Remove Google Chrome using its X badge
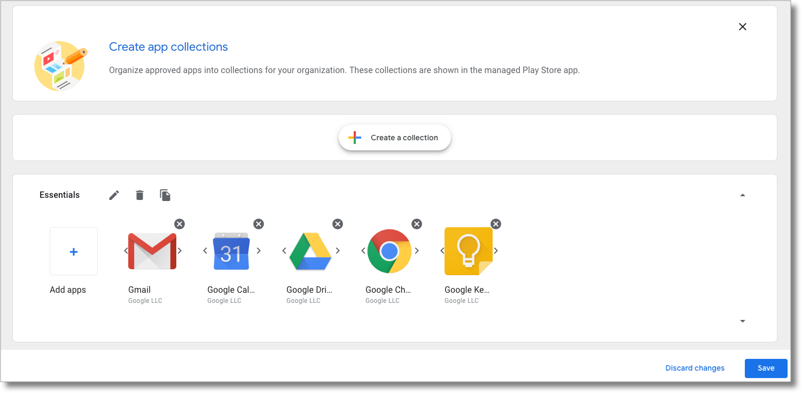 click(417, 224)
